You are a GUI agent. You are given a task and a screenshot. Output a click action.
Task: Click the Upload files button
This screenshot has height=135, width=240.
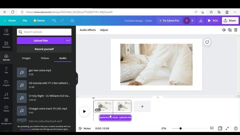click(41, 40)
